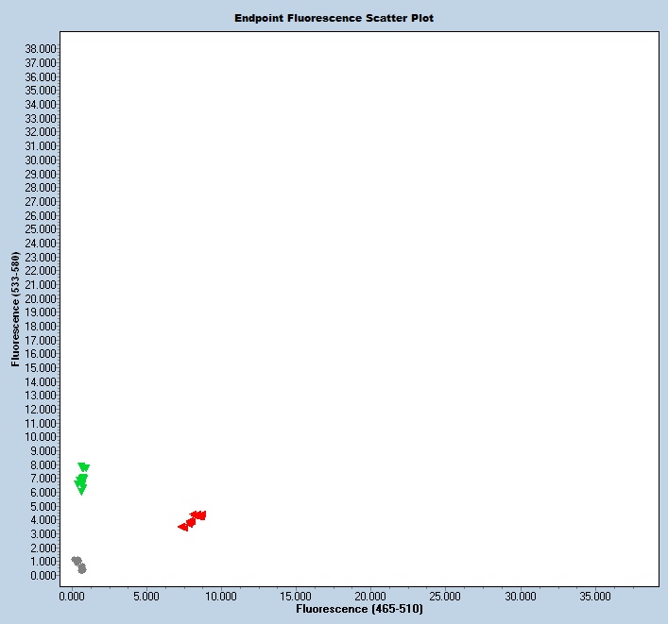The height and width of the screenshot is (624, 668).
Task: Click the 10.000 y-axis tick label
Action: pos(42,437)
